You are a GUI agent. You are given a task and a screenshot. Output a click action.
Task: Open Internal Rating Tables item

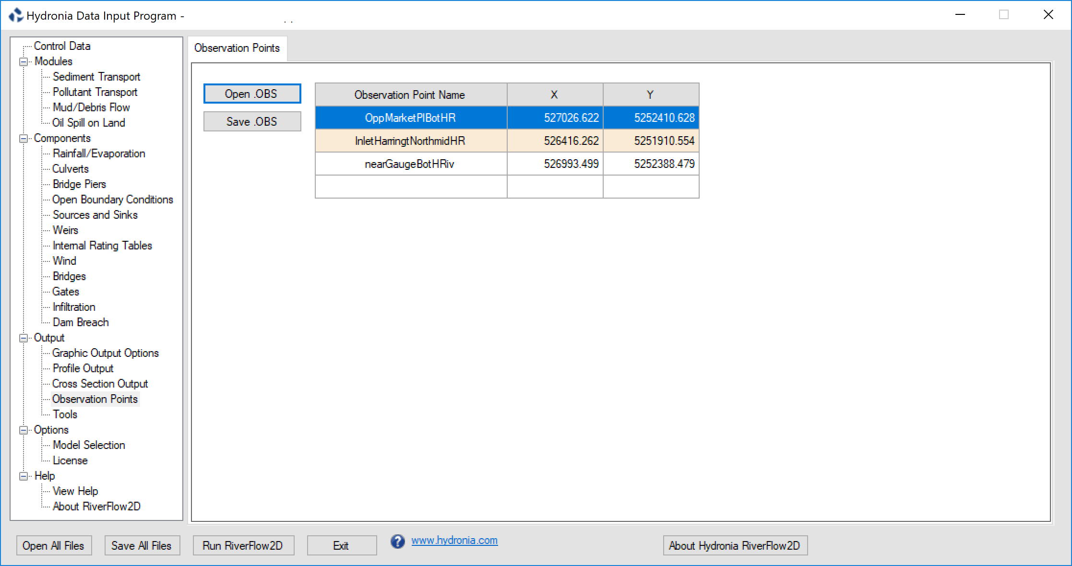(102, 246)
